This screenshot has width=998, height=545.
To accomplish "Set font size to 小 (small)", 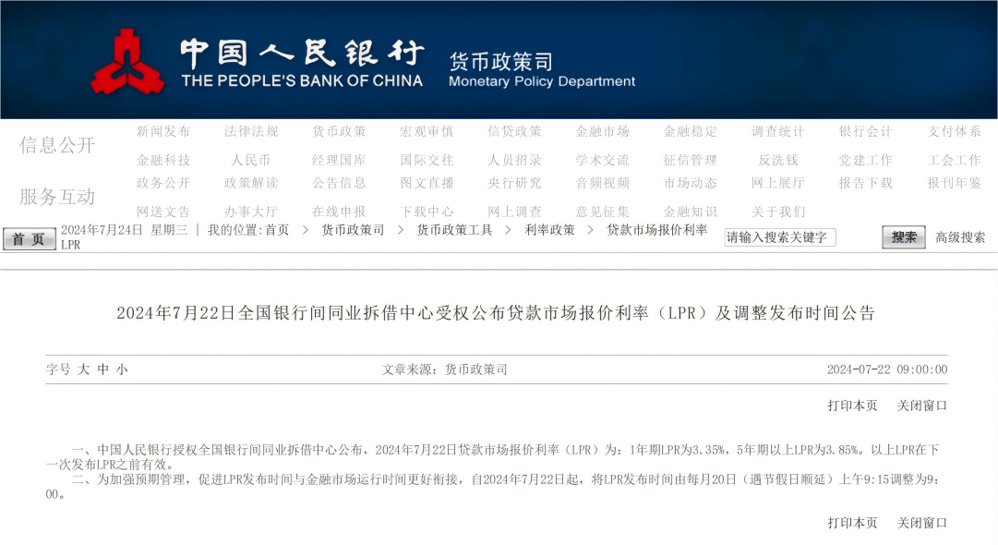I will pos(122,369).
